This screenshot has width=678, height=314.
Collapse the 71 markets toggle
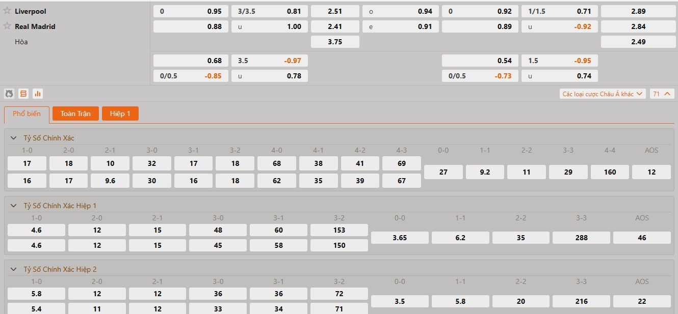pos(662,94)
